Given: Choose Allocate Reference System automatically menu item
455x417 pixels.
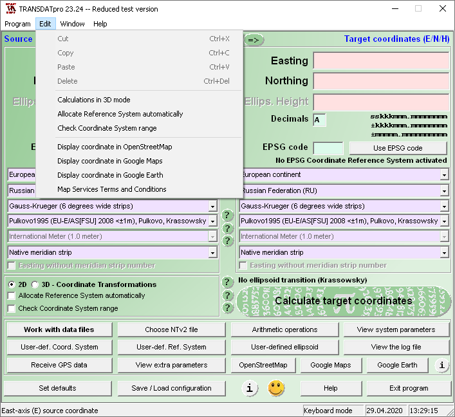Looking at the screenshot, I should tap(139, 114).
